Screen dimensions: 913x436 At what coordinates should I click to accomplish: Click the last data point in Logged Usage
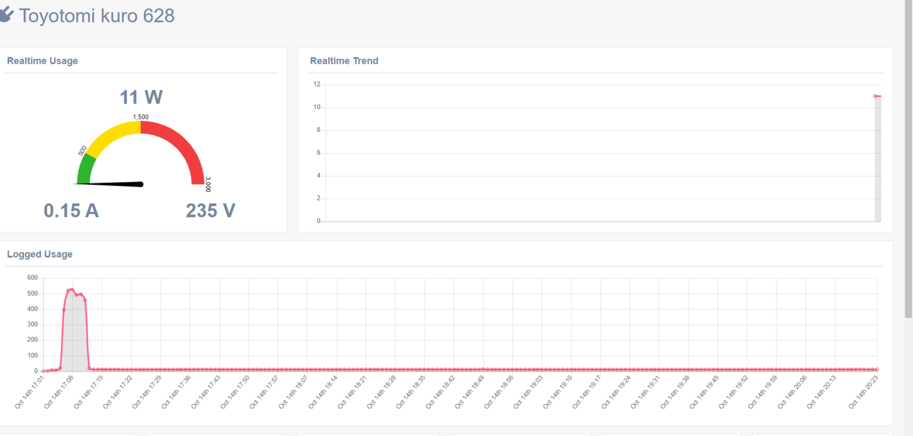tap(877, 369)
